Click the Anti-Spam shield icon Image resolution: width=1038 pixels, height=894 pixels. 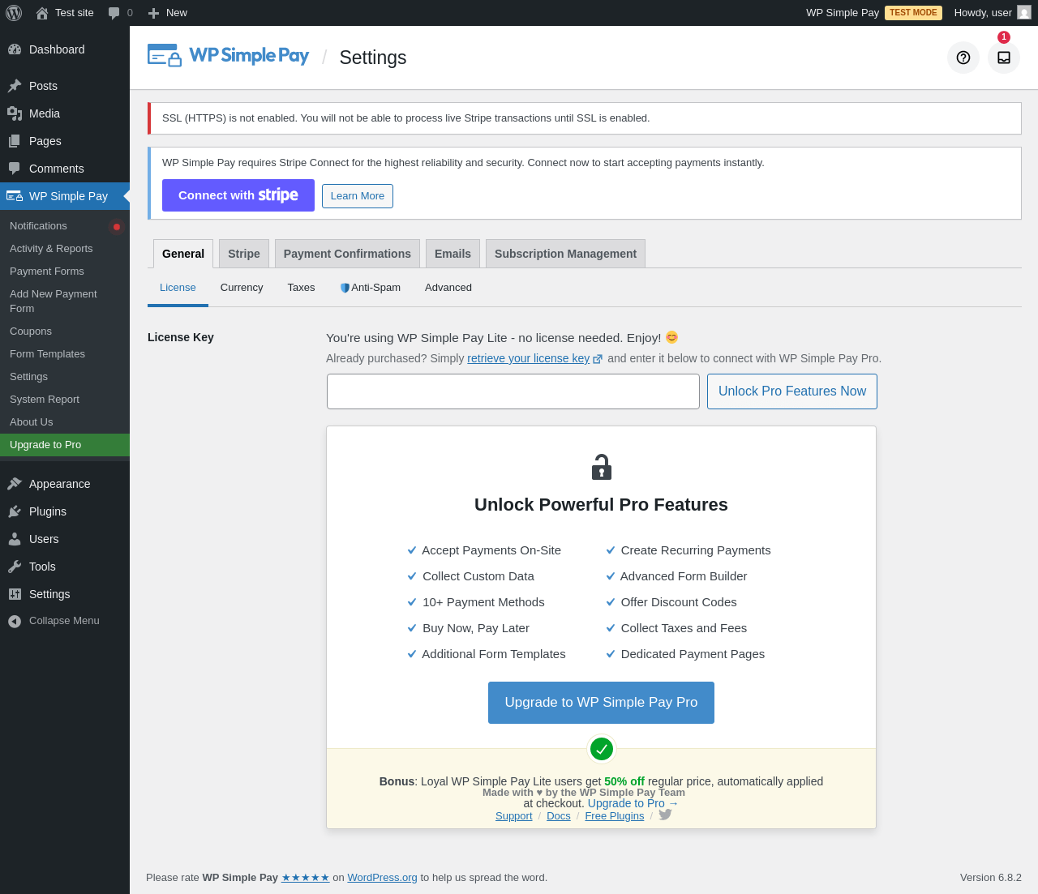[345, 288]
